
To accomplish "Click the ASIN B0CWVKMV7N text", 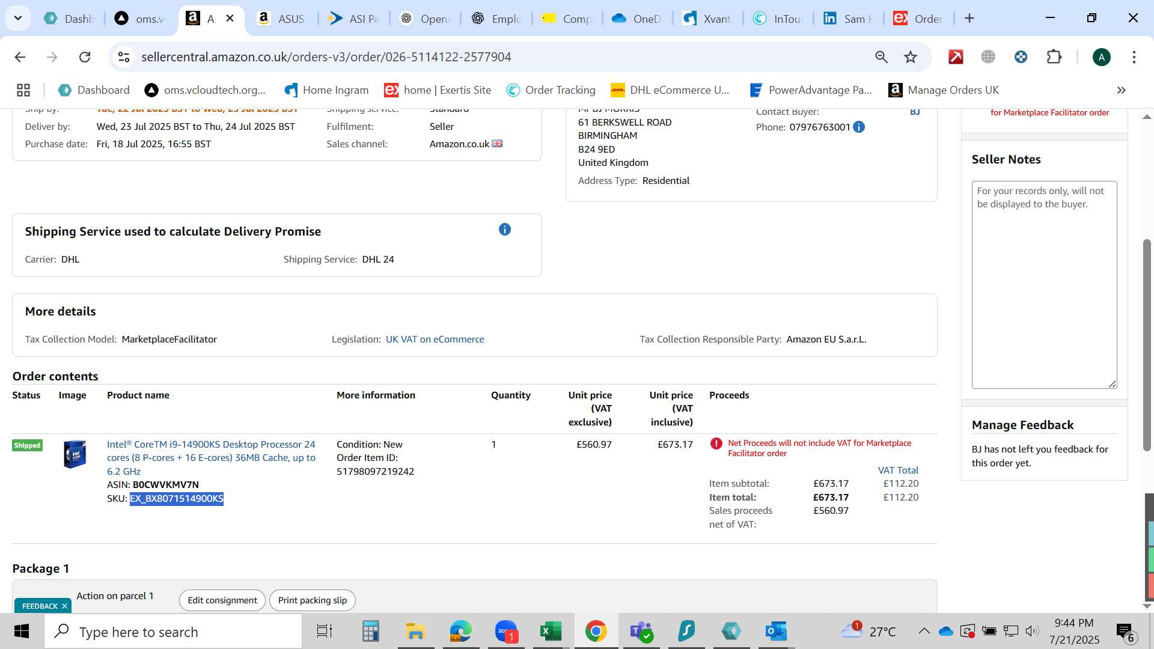I will coord(165,485).
